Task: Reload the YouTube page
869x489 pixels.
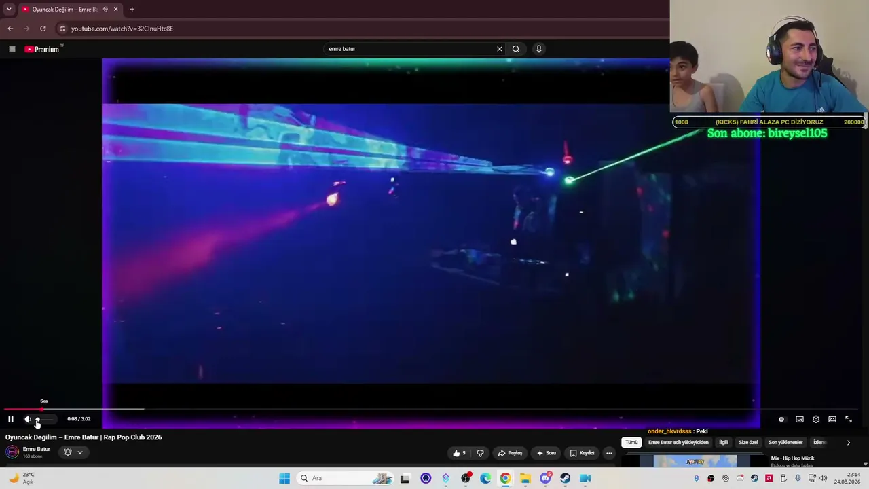Action: tap(43, 29)
